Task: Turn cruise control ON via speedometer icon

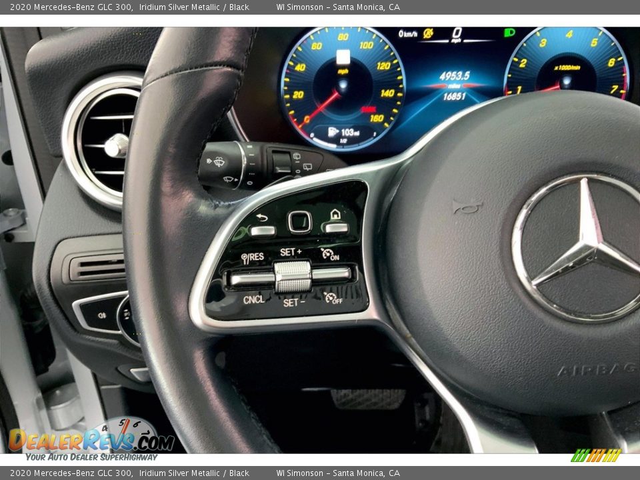Action: 330,254
